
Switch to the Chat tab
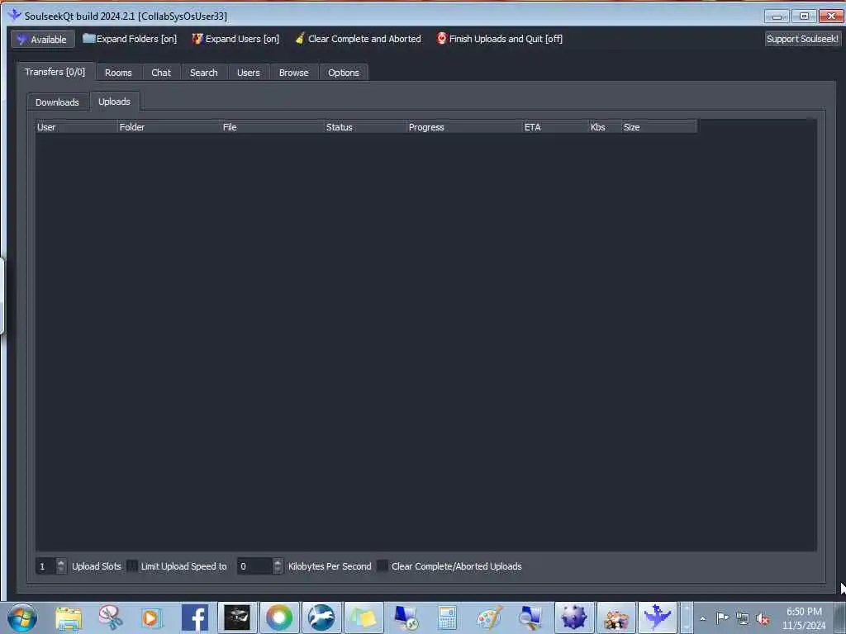161,73
